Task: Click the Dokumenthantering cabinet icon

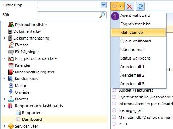Action: 10,38
